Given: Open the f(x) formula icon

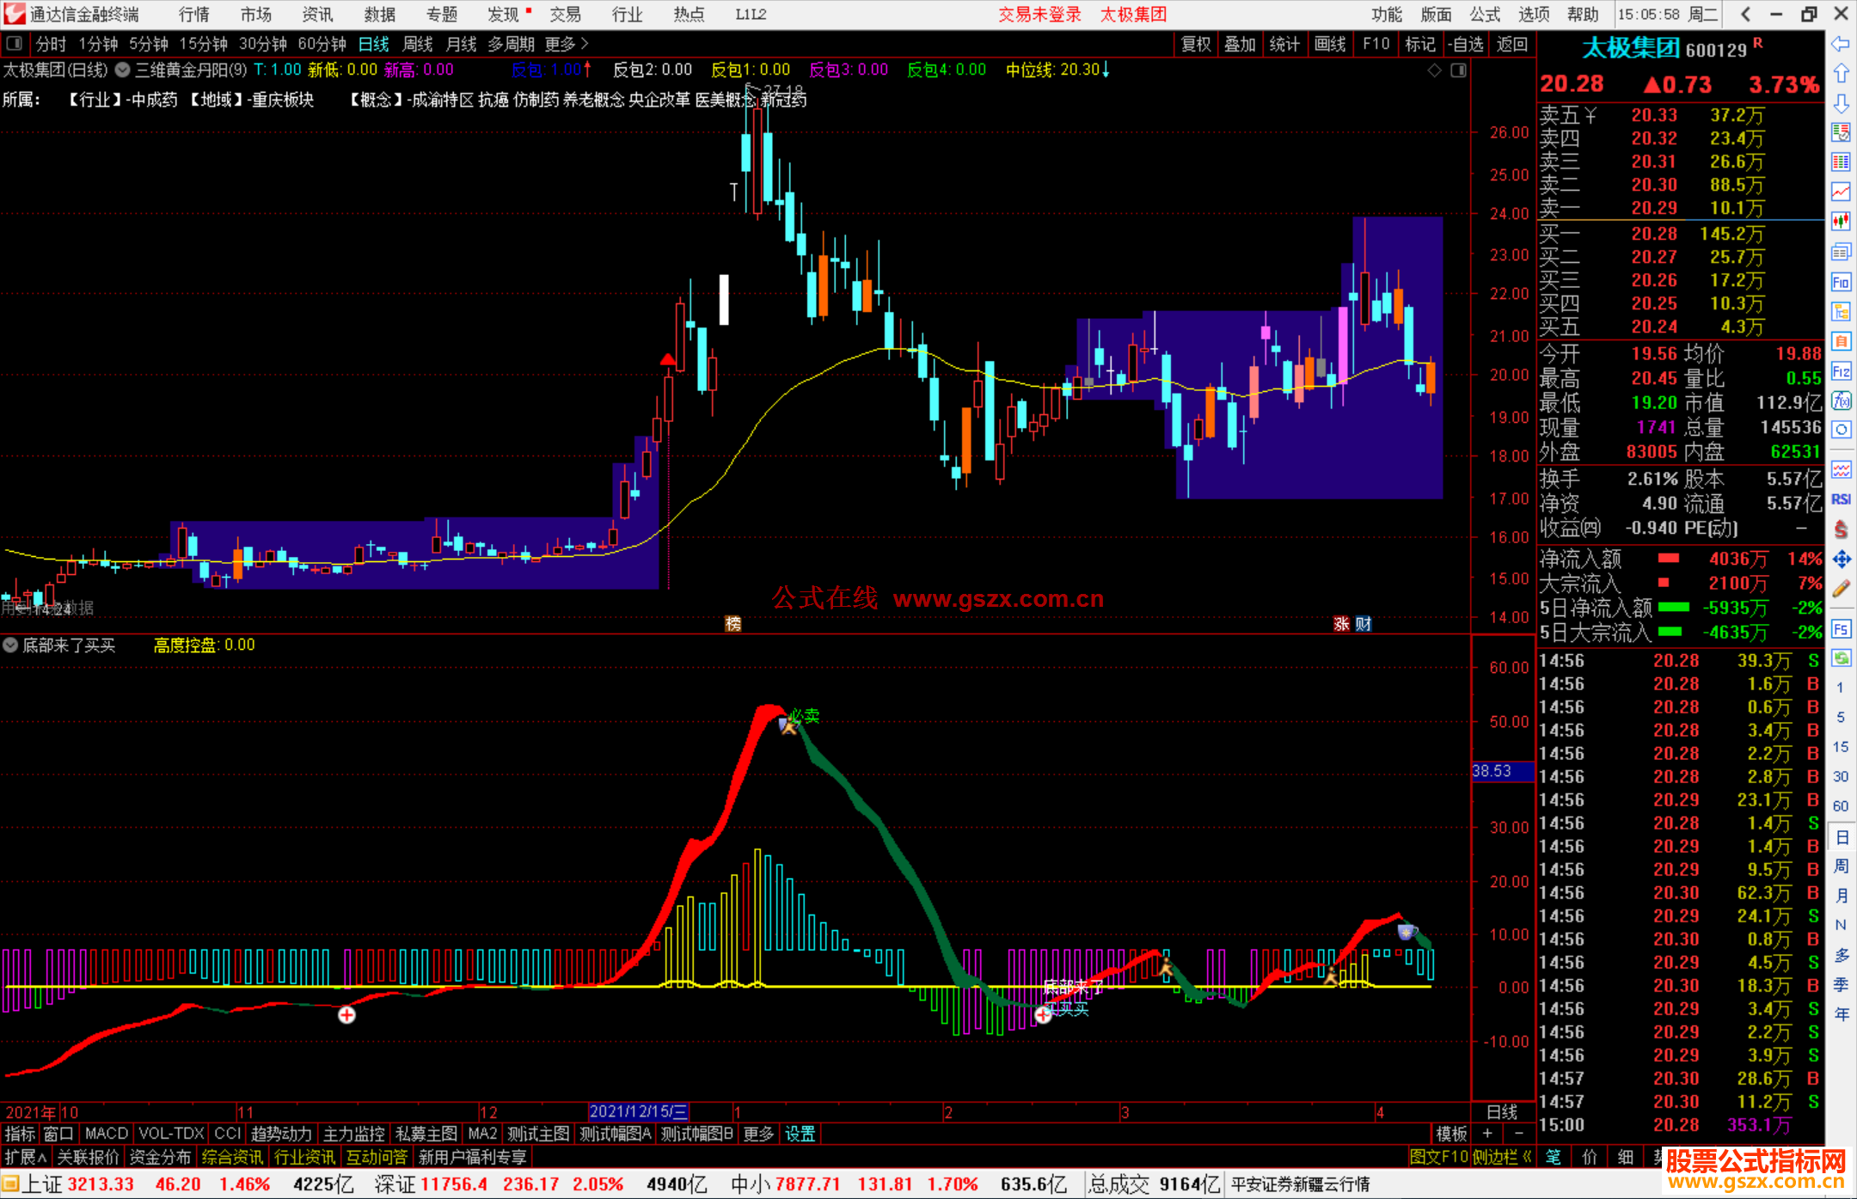Looking at the screenshot, I should tap(1841, 401).
